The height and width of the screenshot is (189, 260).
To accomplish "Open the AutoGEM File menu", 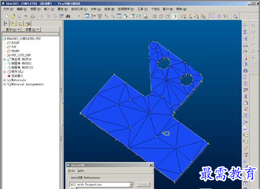I will click(71, 170).
